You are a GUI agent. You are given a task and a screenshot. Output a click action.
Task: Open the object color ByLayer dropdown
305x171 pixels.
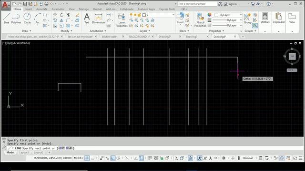[x=228, y=15]
